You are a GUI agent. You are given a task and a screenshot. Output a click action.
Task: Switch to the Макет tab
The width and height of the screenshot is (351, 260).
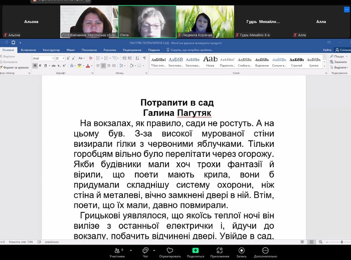[x=71, y=50]
